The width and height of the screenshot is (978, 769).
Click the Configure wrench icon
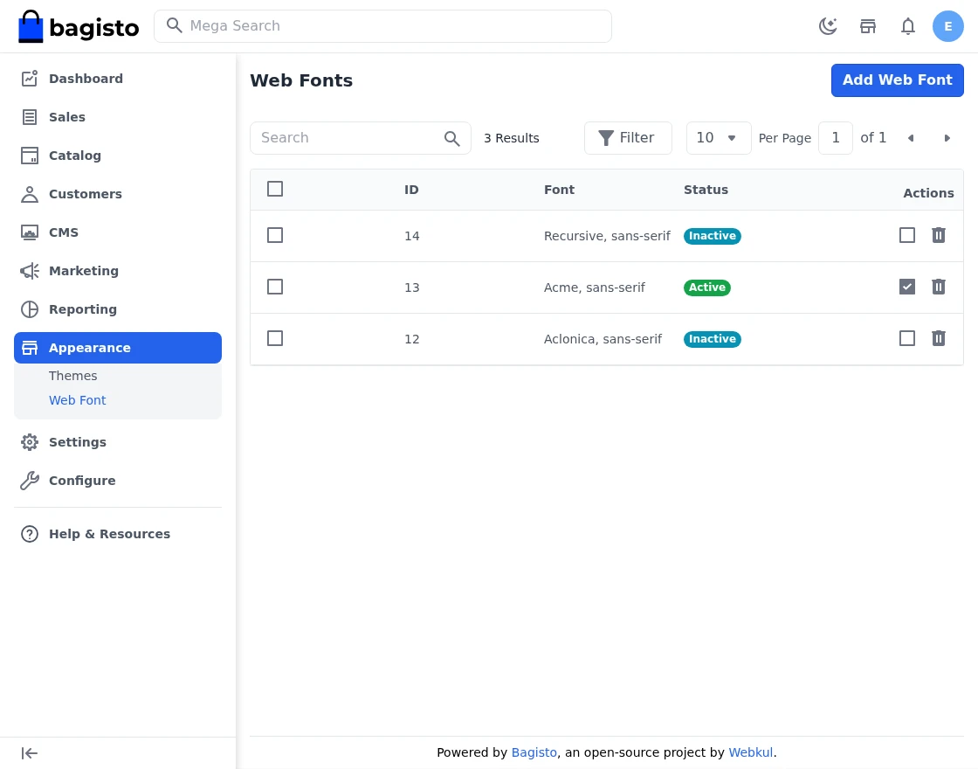(30, 481)
